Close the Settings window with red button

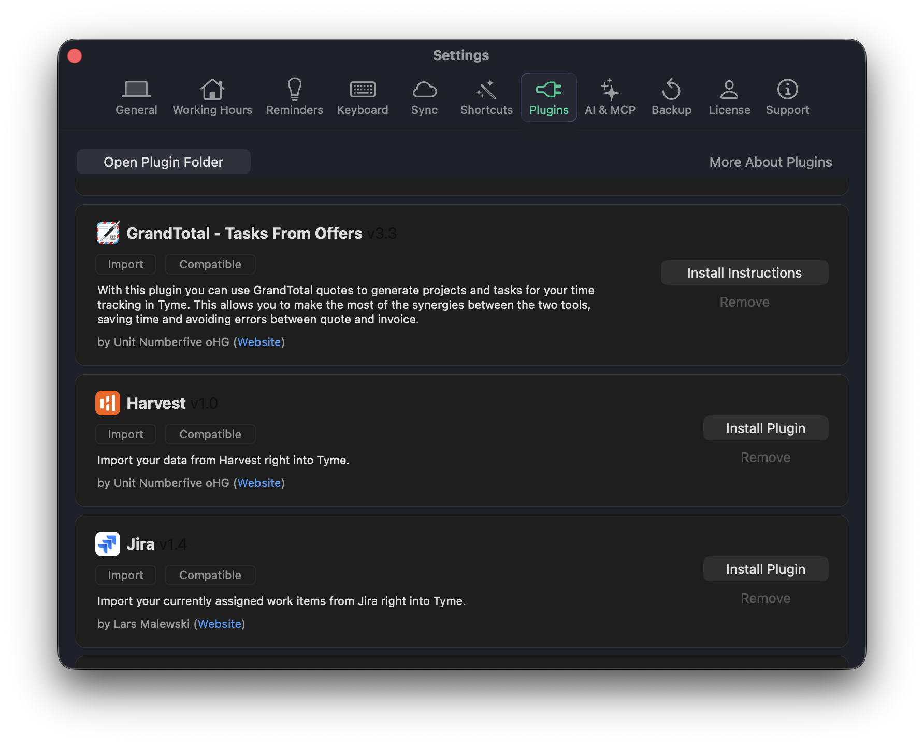(x=75, y=56)
